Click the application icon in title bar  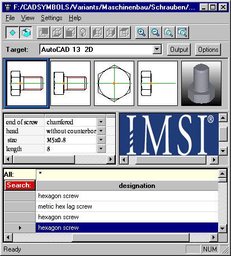point(8,7)
